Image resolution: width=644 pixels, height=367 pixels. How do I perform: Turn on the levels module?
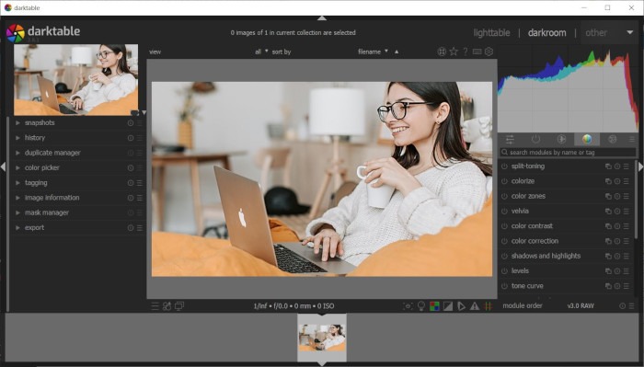[504, 271]
